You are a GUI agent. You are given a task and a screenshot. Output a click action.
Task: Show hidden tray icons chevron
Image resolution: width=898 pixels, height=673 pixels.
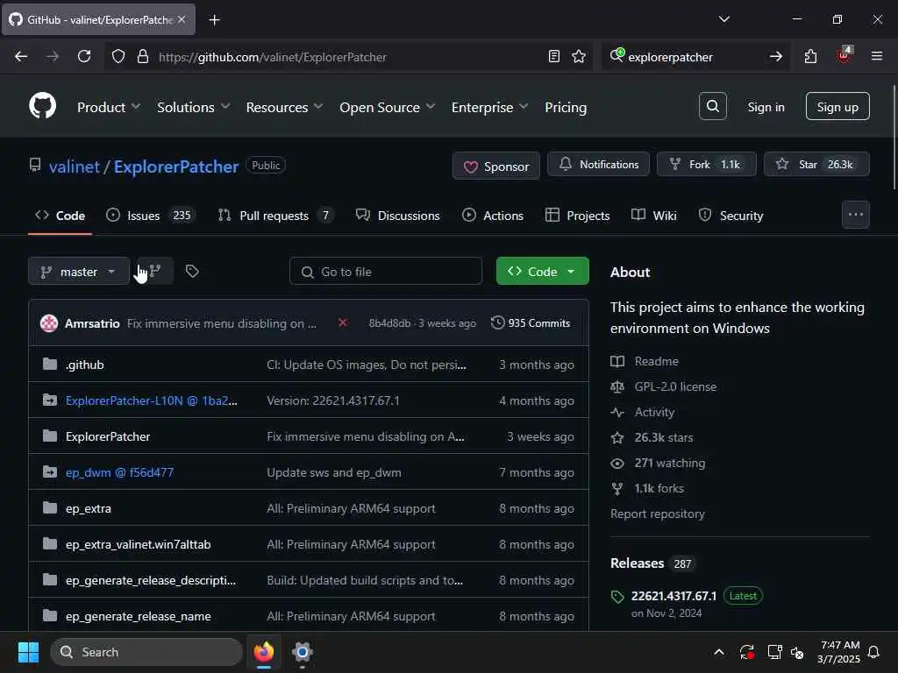(x=719, y=652)
